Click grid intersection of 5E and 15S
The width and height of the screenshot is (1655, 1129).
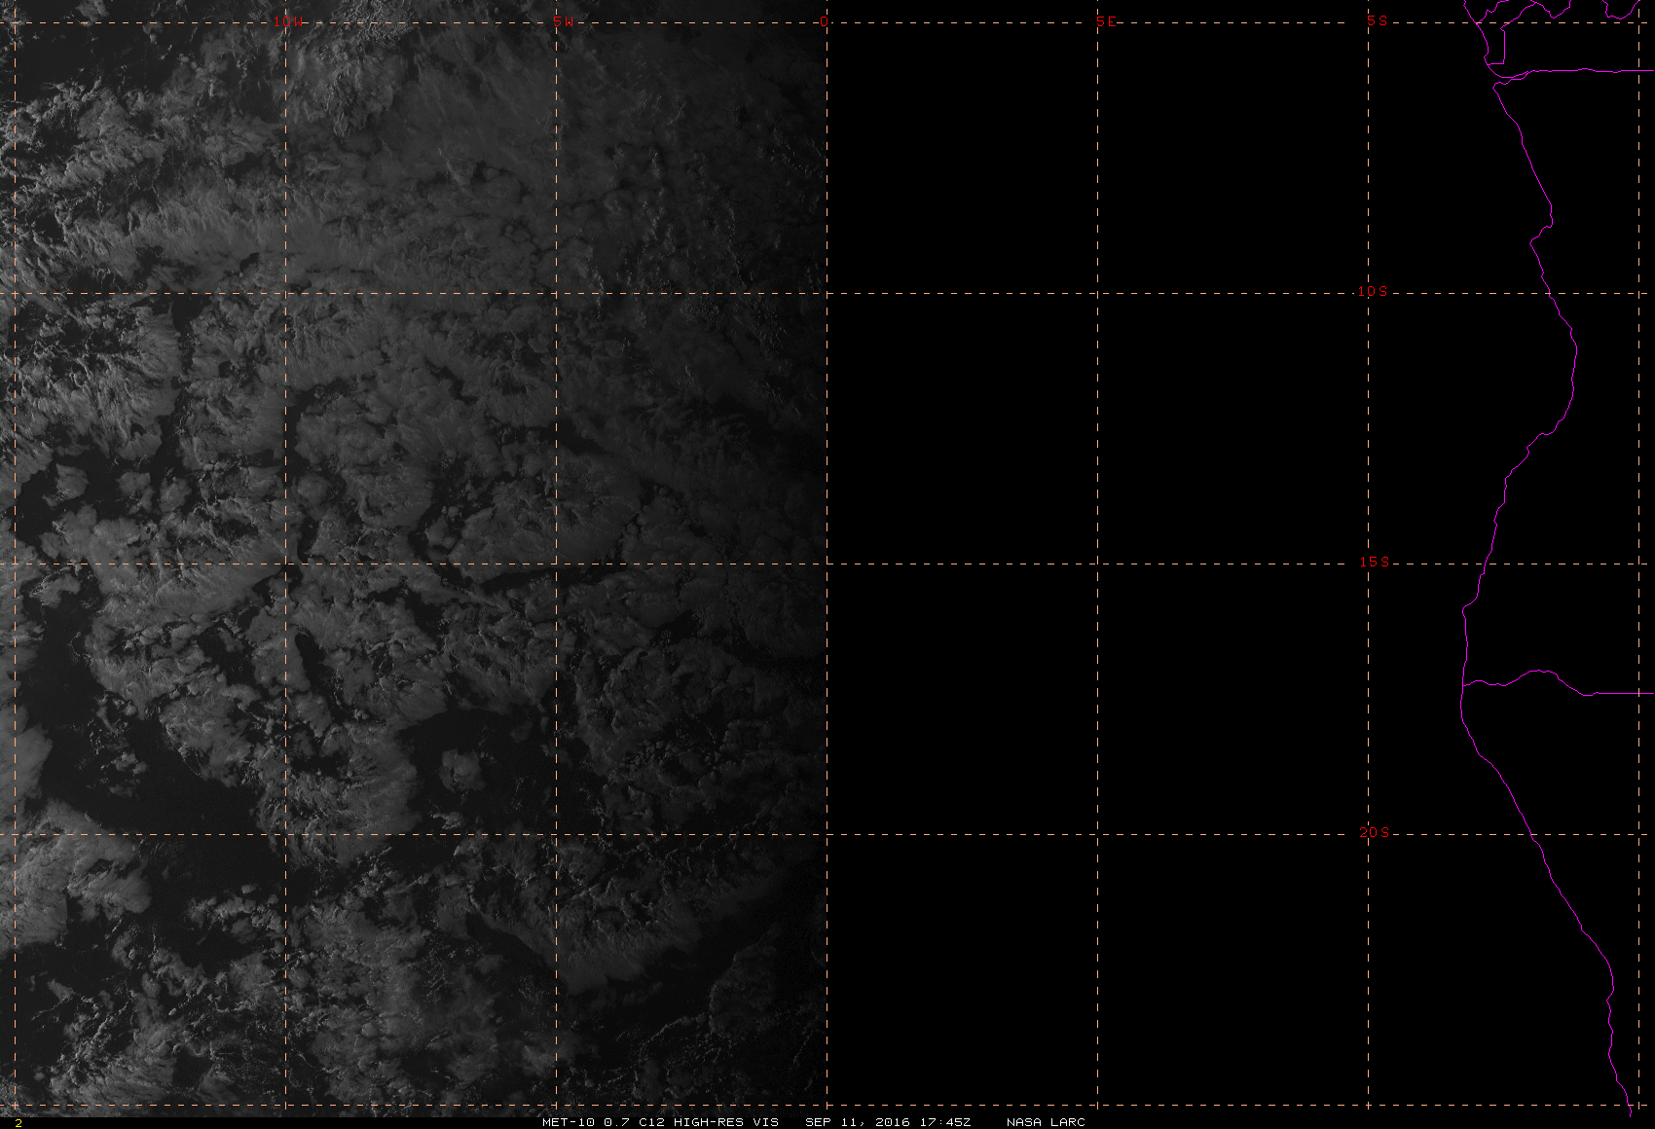pos(1098,564)
